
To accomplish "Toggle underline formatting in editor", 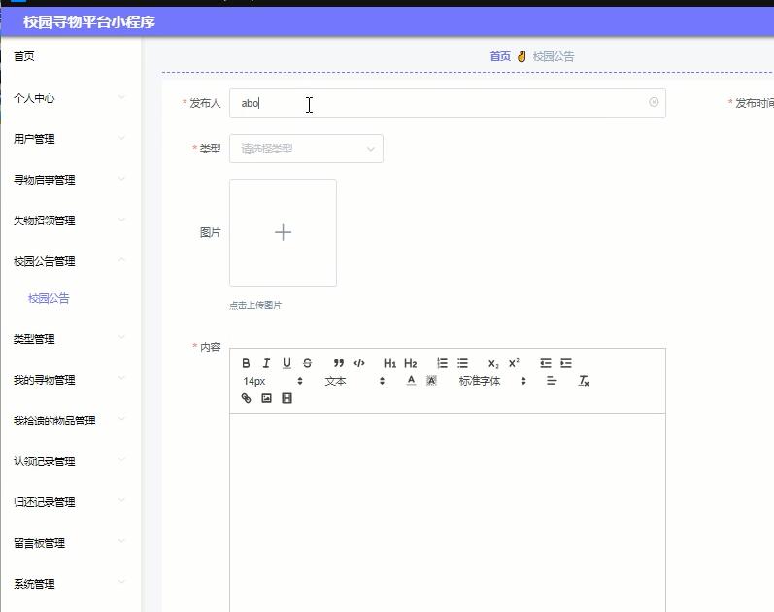I will pyautogui.click(x=286, y=363).
